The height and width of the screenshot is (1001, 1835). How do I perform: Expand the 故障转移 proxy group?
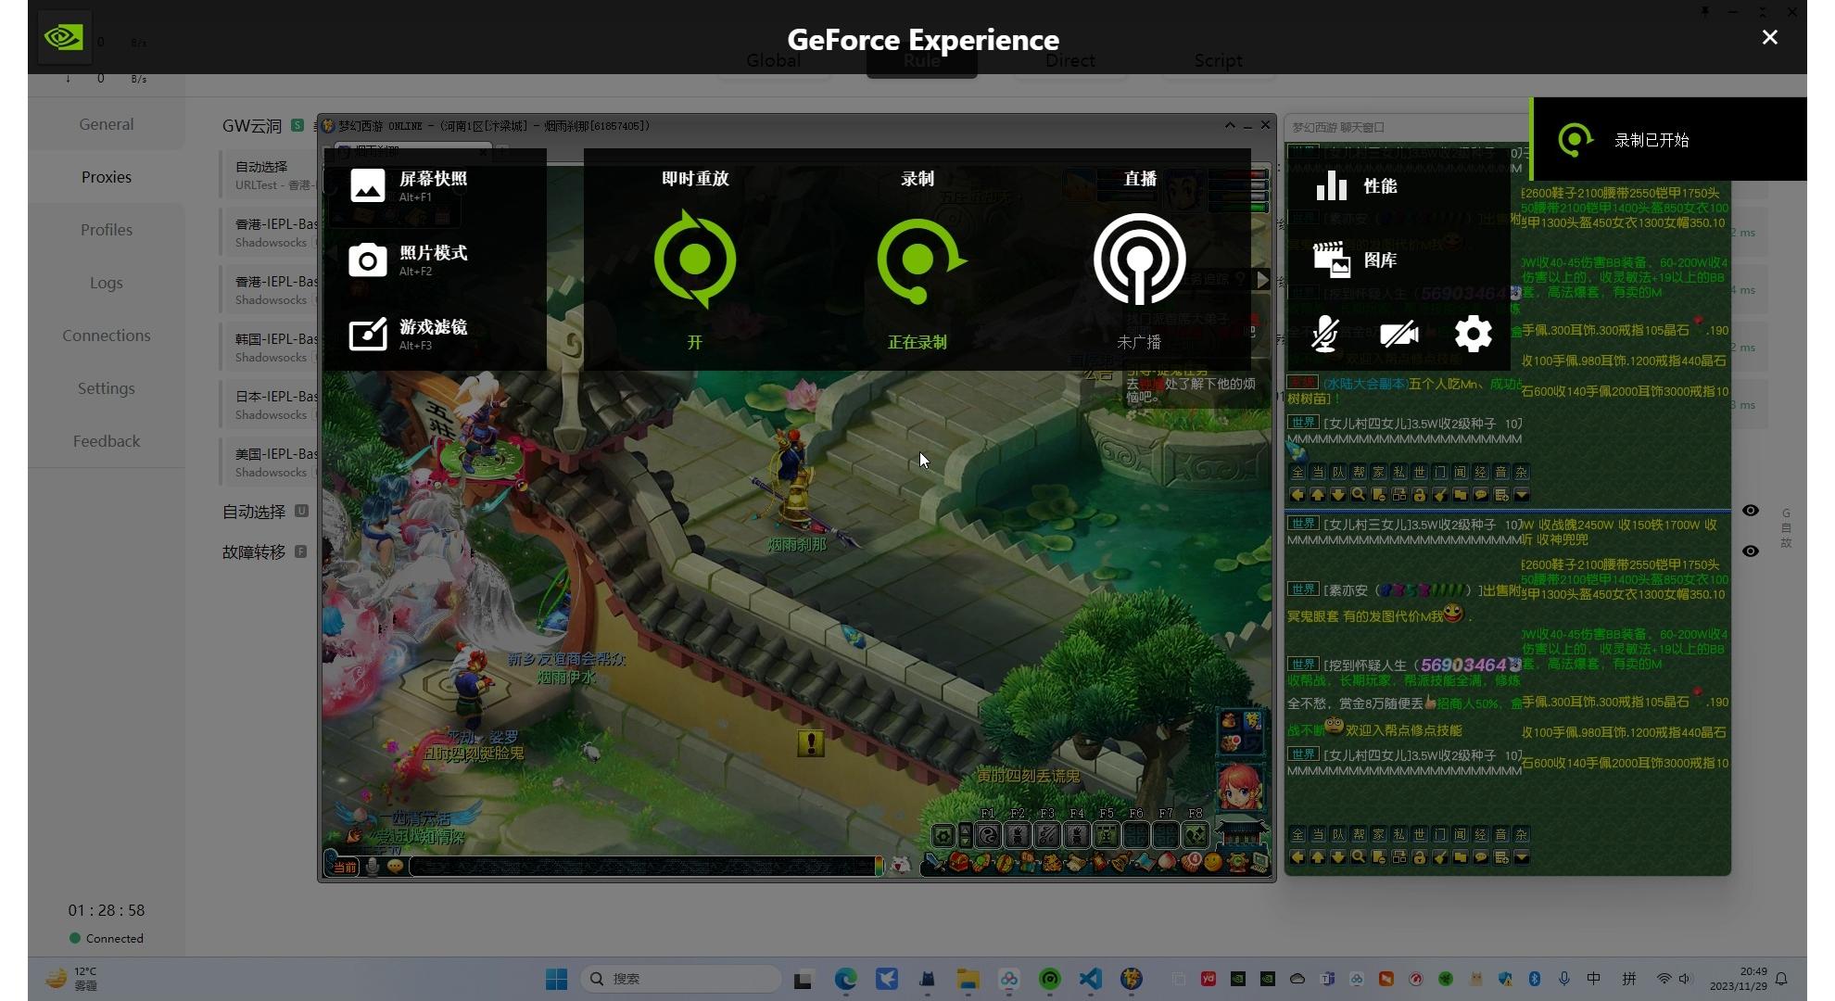click(x=265, y=552)
